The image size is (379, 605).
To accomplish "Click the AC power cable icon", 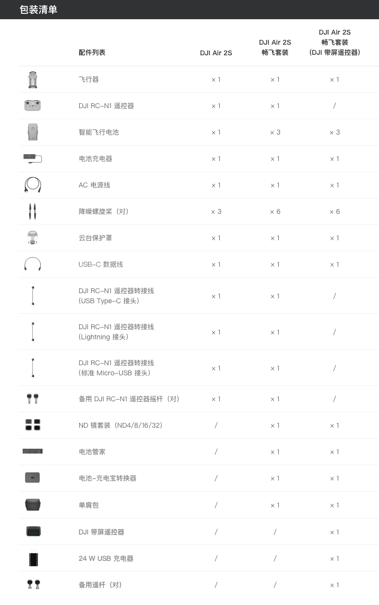I will (33, 185).
